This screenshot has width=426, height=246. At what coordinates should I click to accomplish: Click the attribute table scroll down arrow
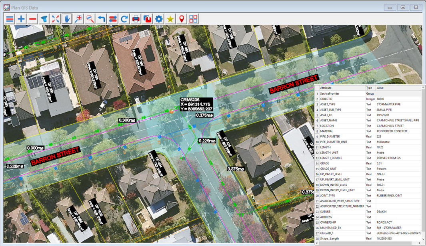tap(423, 239)
